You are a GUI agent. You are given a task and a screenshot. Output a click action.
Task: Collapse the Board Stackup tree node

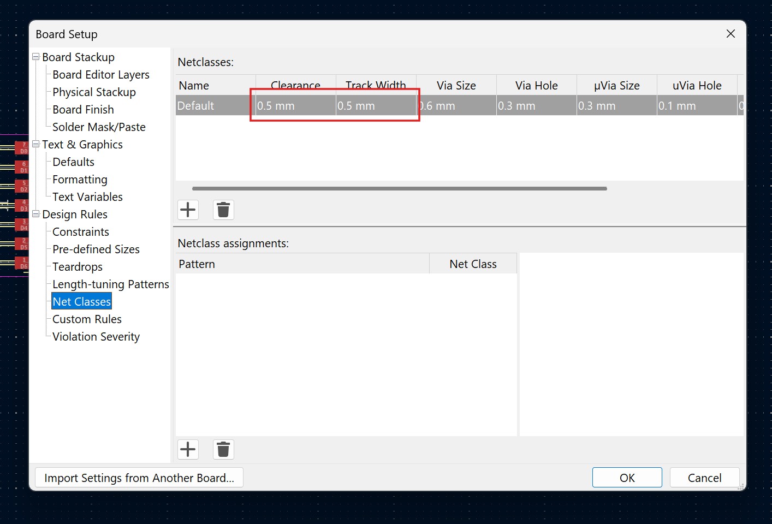click(x=36, y=57)
